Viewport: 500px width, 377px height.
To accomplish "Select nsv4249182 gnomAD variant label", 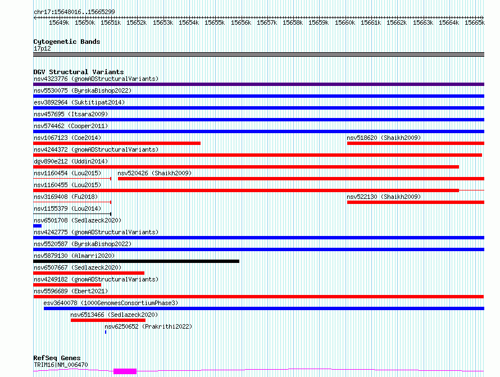I will 96,279.
